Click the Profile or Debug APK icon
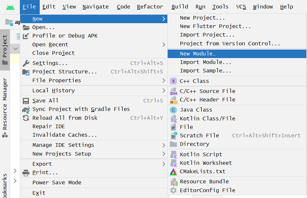This screenshot has width=307, height=198. coord(26,36)
